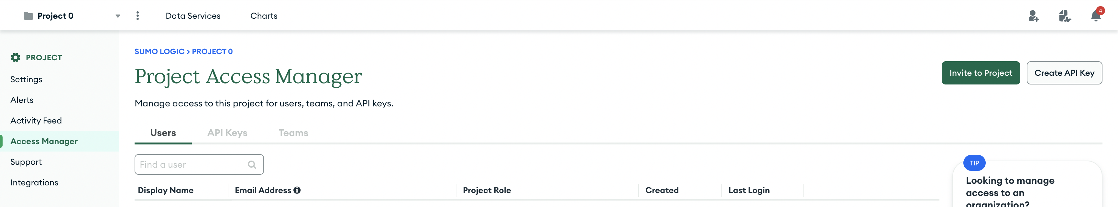The height and width of the screenshot is (207, 1118).
Task: Click the Create API Key button
Action: click(x=1064, y=73)
